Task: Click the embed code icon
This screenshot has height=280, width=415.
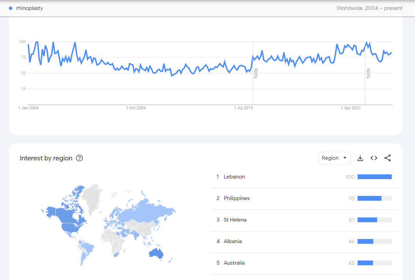Action: 374,158
